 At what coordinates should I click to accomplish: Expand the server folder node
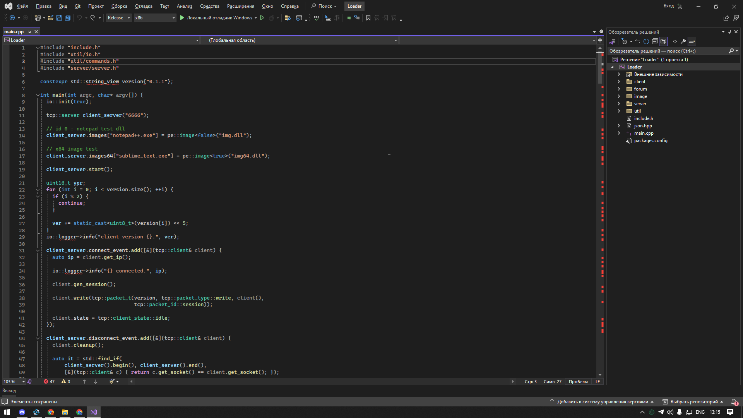619,104
